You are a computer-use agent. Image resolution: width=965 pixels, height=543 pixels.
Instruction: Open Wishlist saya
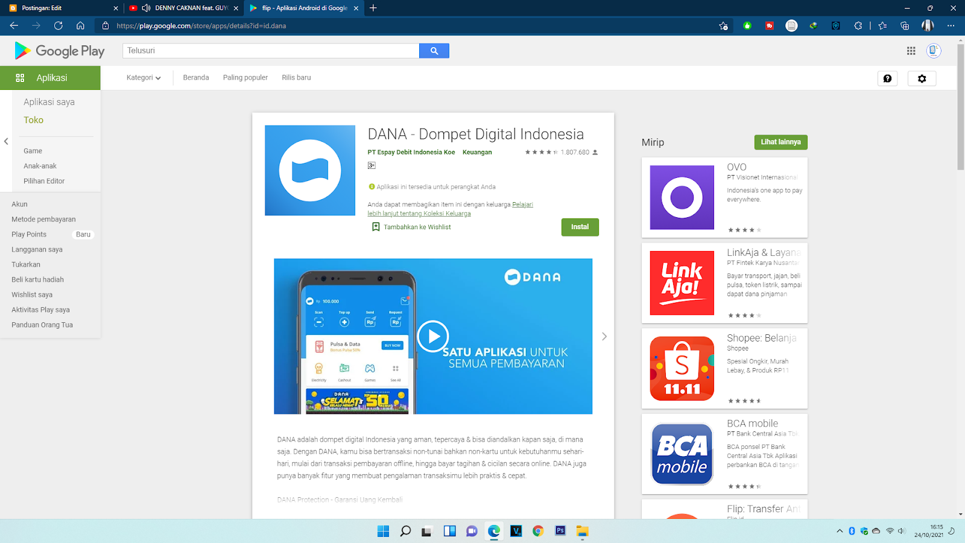click(32, 294)
